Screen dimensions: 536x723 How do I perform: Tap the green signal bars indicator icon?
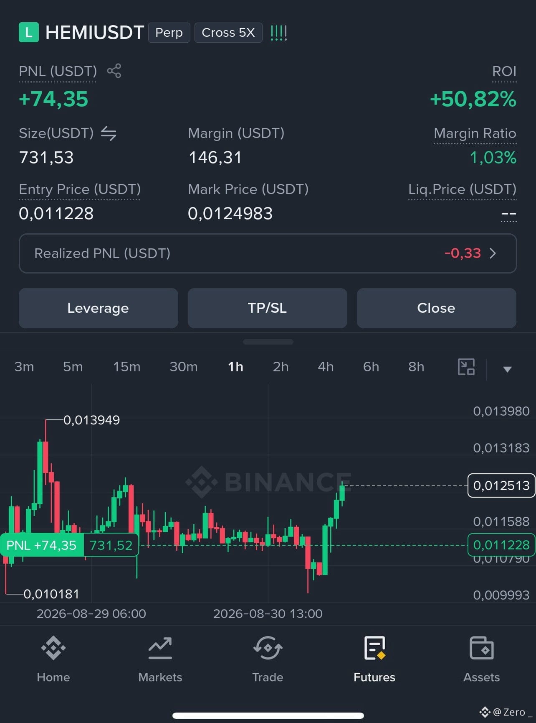[x=279, y=33]
